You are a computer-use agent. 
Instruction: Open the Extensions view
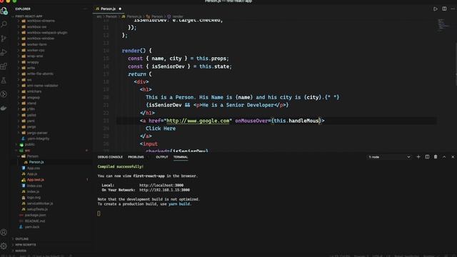click(x=4, y=66)
